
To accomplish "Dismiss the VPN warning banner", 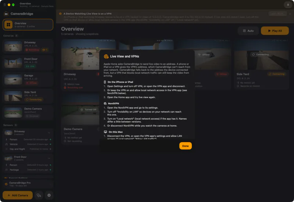I will point(290,14).
